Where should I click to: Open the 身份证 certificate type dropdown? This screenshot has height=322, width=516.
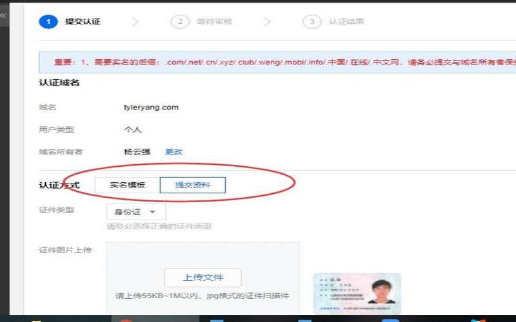click(x=136, y=212)
